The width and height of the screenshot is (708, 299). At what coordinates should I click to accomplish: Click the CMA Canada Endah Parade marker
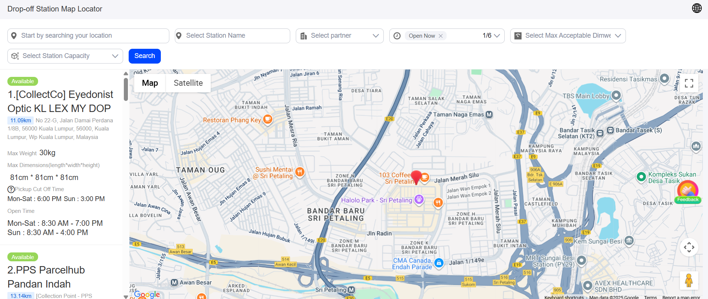coord(439,263)
